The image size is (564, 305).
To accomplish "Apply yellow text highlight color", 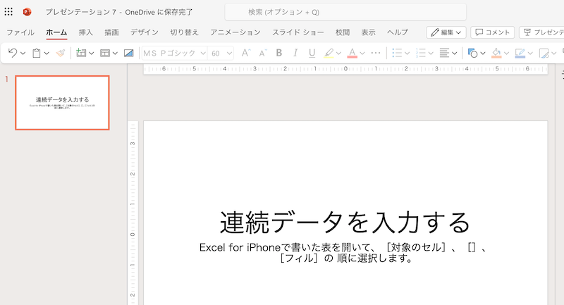I will coord(329,53).
